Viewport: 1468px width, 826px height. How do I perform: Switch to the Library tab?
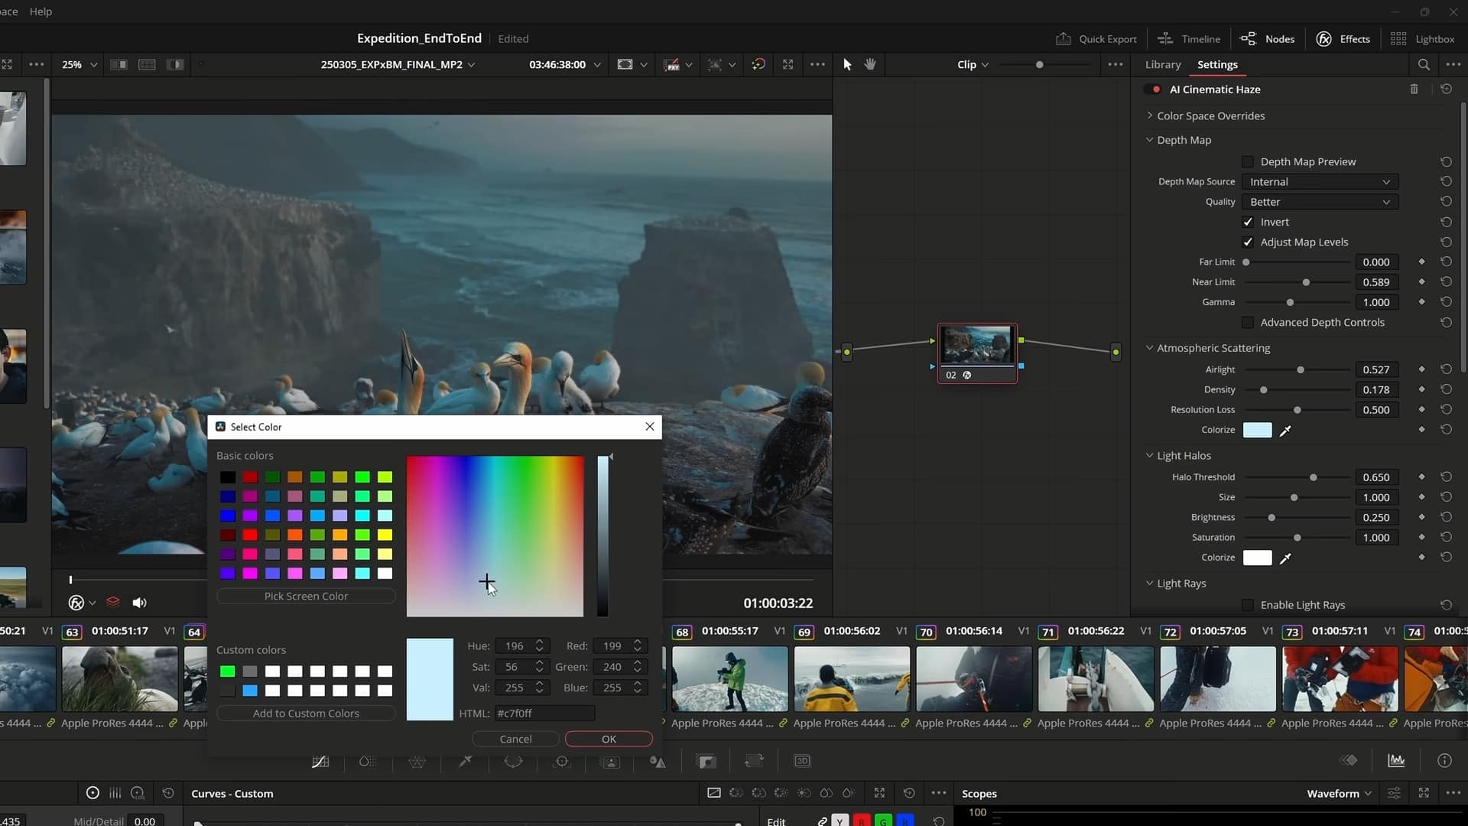pyautogui.click(x=1162, y=64)
